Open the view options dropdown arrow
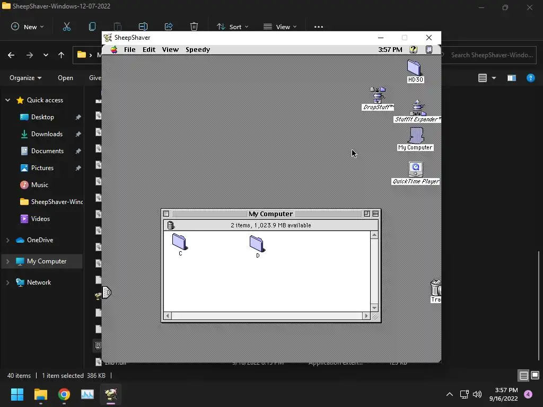Viewport: 543px width, 407px height. click(x=494, y=78)
